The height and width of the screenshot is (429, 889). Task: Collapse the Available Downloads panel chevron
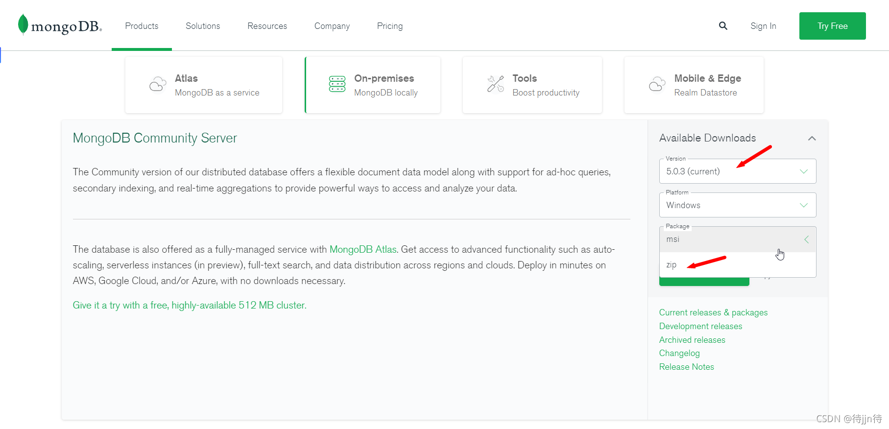point(812,139)
